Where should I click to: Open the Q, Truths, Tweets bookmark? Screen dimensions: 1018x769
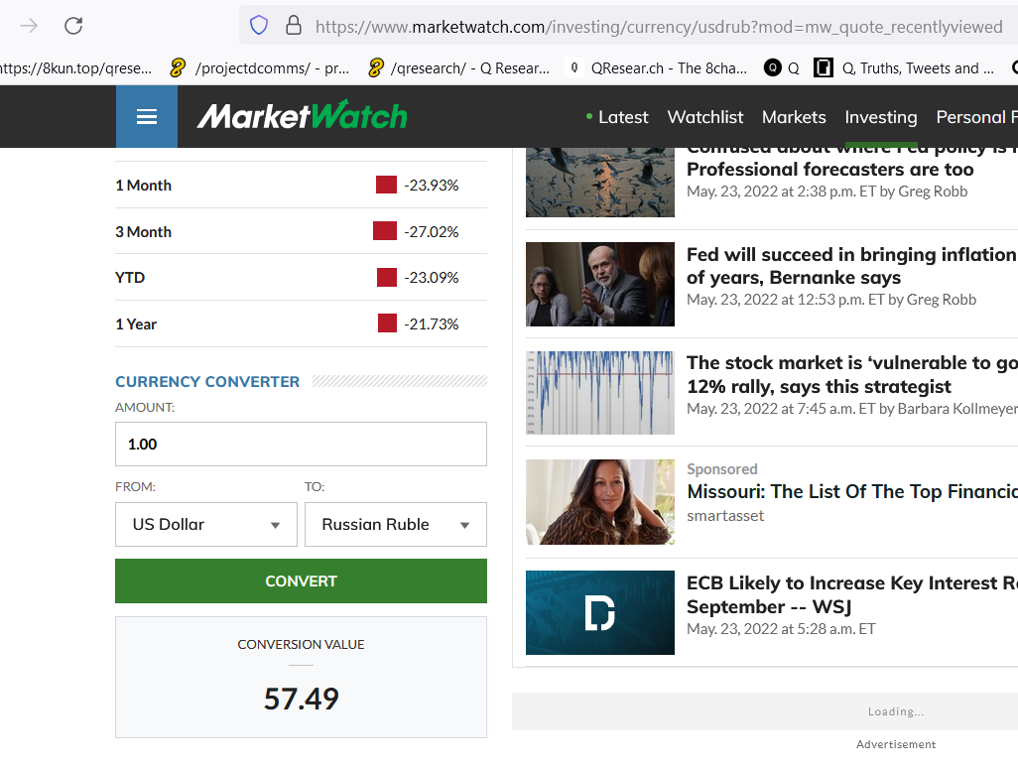click(904, 68)
